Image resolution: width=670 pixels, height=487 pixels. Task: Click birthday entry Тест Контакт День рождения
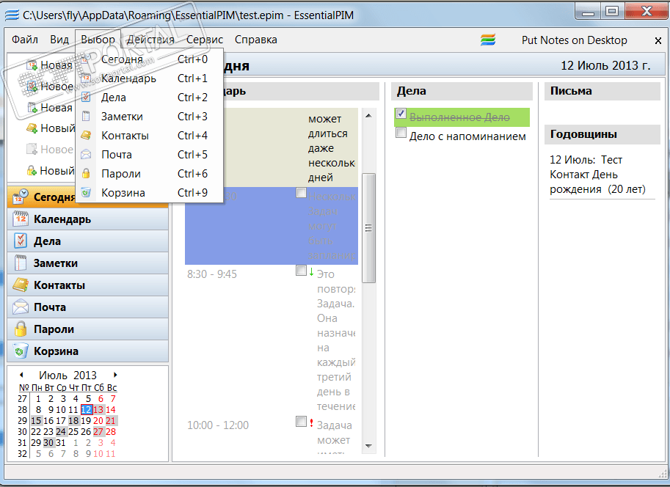pos(598,175)
